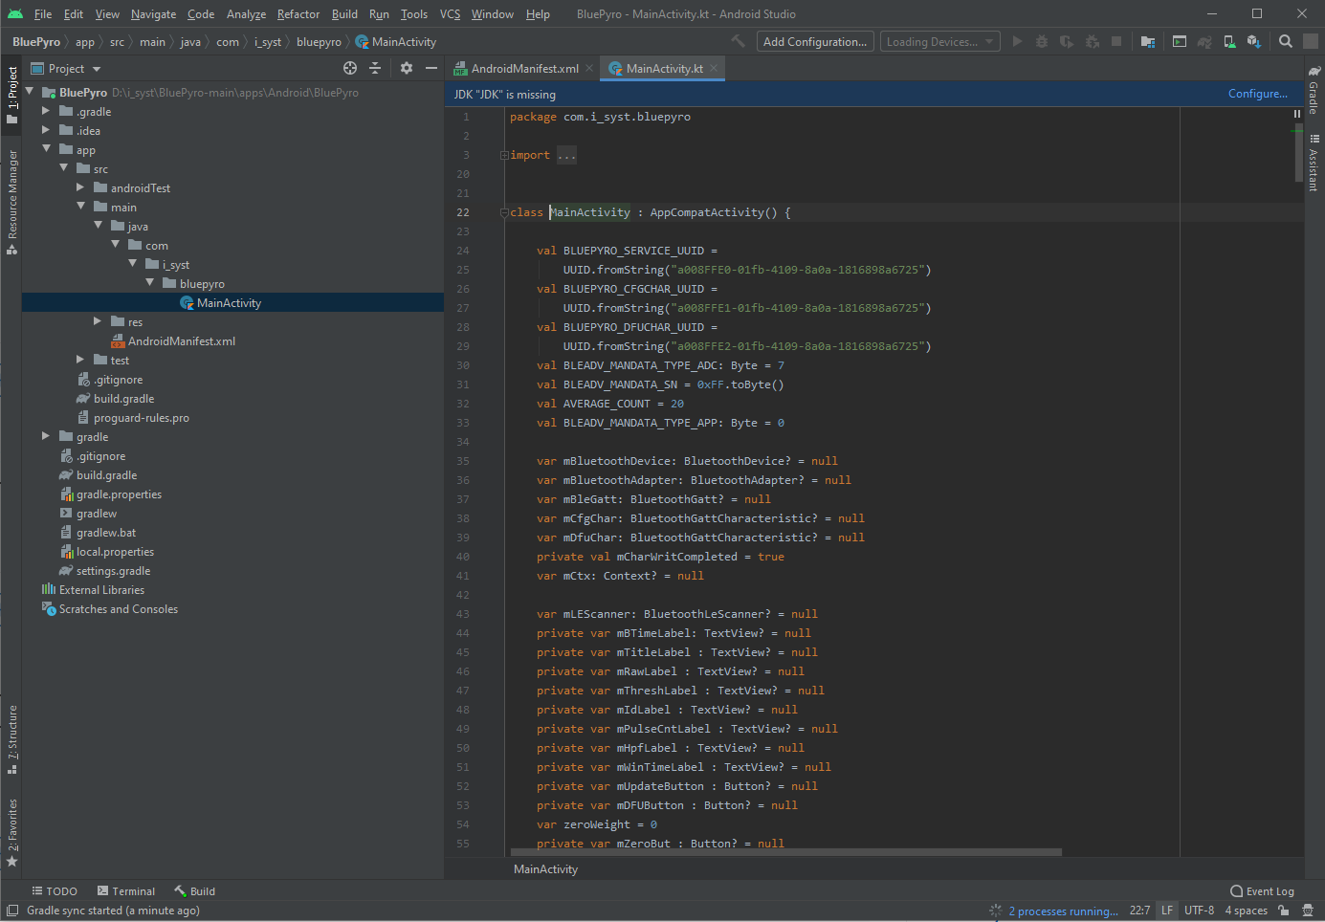Click the Run app play icon
Image resolution: width=1325 pixels, height=922 pixels.
coord(1017,41)
